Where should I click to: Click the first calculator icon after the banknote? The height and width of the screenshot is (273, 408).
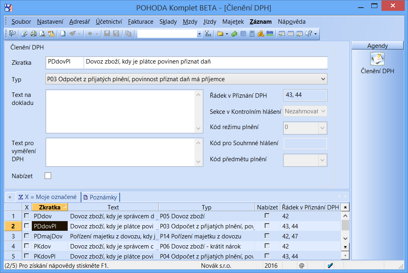(243, 33)
